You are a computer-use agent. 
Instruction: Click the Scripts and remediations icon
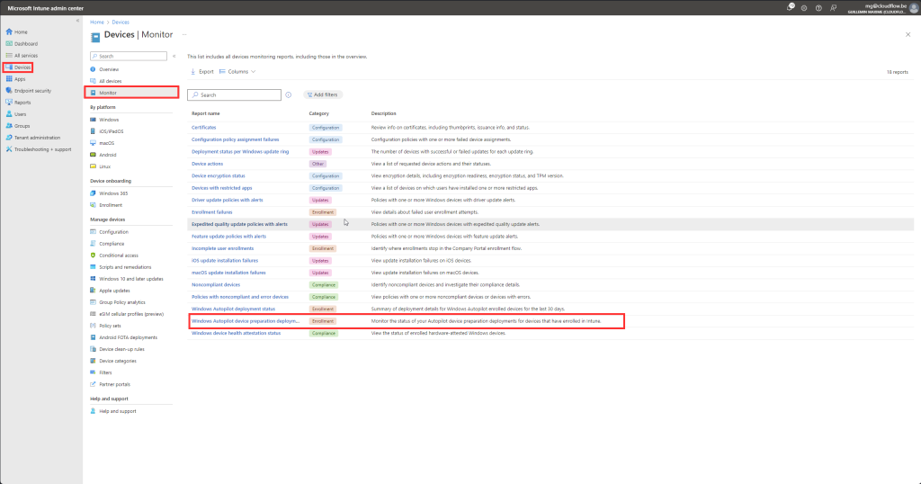93,266
